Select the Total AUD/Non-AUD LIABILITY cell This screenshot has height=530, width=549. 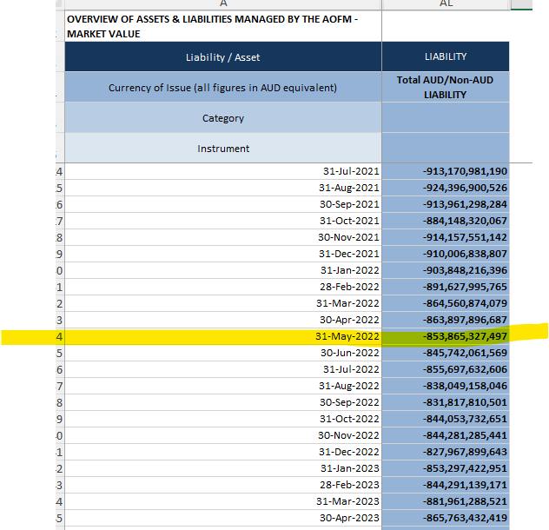(446, 87)
